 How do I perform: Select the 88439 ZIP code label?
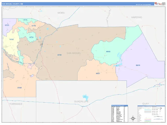tap(108, 52)
